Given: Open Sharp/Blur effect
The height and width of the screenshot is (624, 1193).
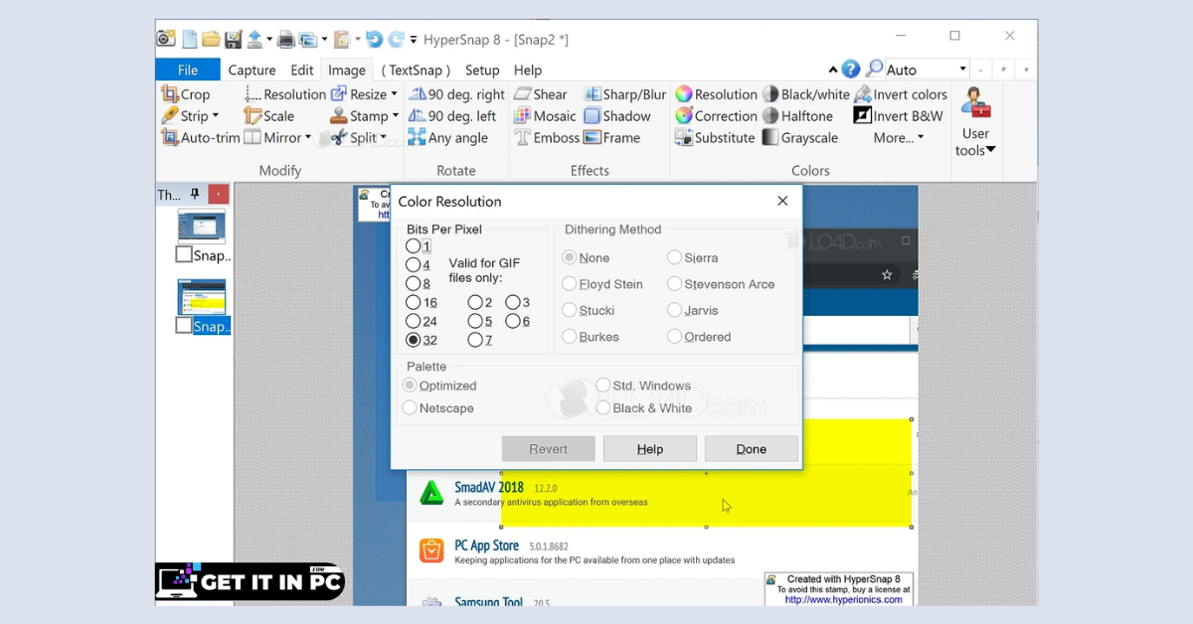Looking at the screenshot, I should [x=625, y=94].
